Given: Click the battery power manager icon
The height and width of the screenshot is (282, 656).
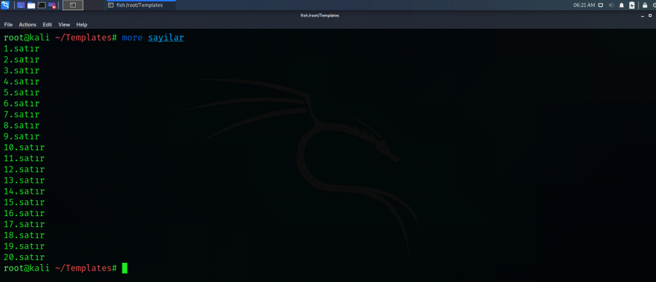Looking at the screenshot, I should click(x=632, y=5).
